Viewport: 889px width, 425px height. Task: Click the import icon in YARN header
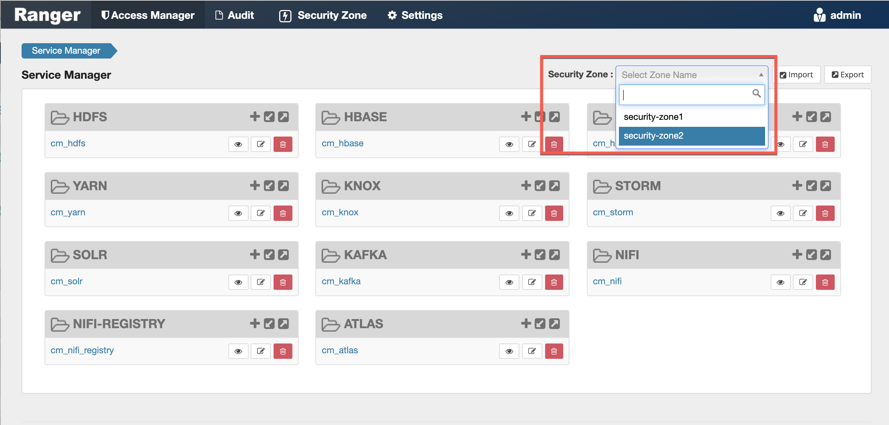(x=269, y=186)
